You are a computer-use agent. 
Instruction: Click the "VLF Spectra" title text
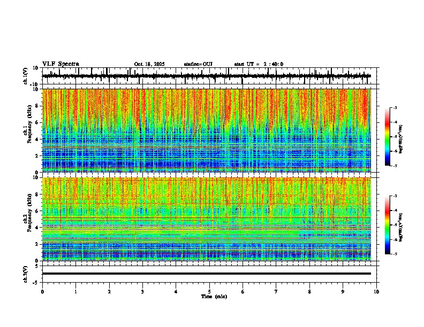click(x=60, y=64)
